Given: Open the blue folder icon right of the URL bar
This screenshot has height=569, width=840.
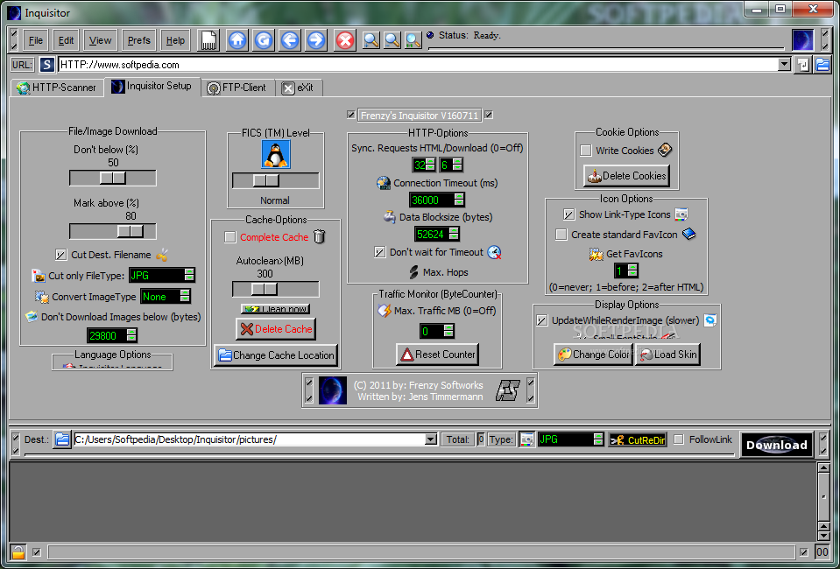Looking at the screenshot, I should pyautogui.click(x=822, y=65).
